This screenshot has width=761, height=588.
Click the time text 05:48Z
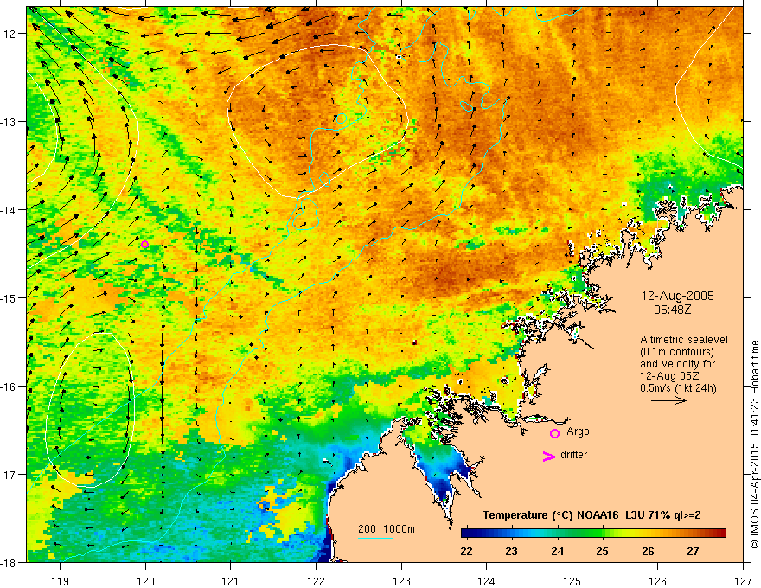(x=672, y=309)
